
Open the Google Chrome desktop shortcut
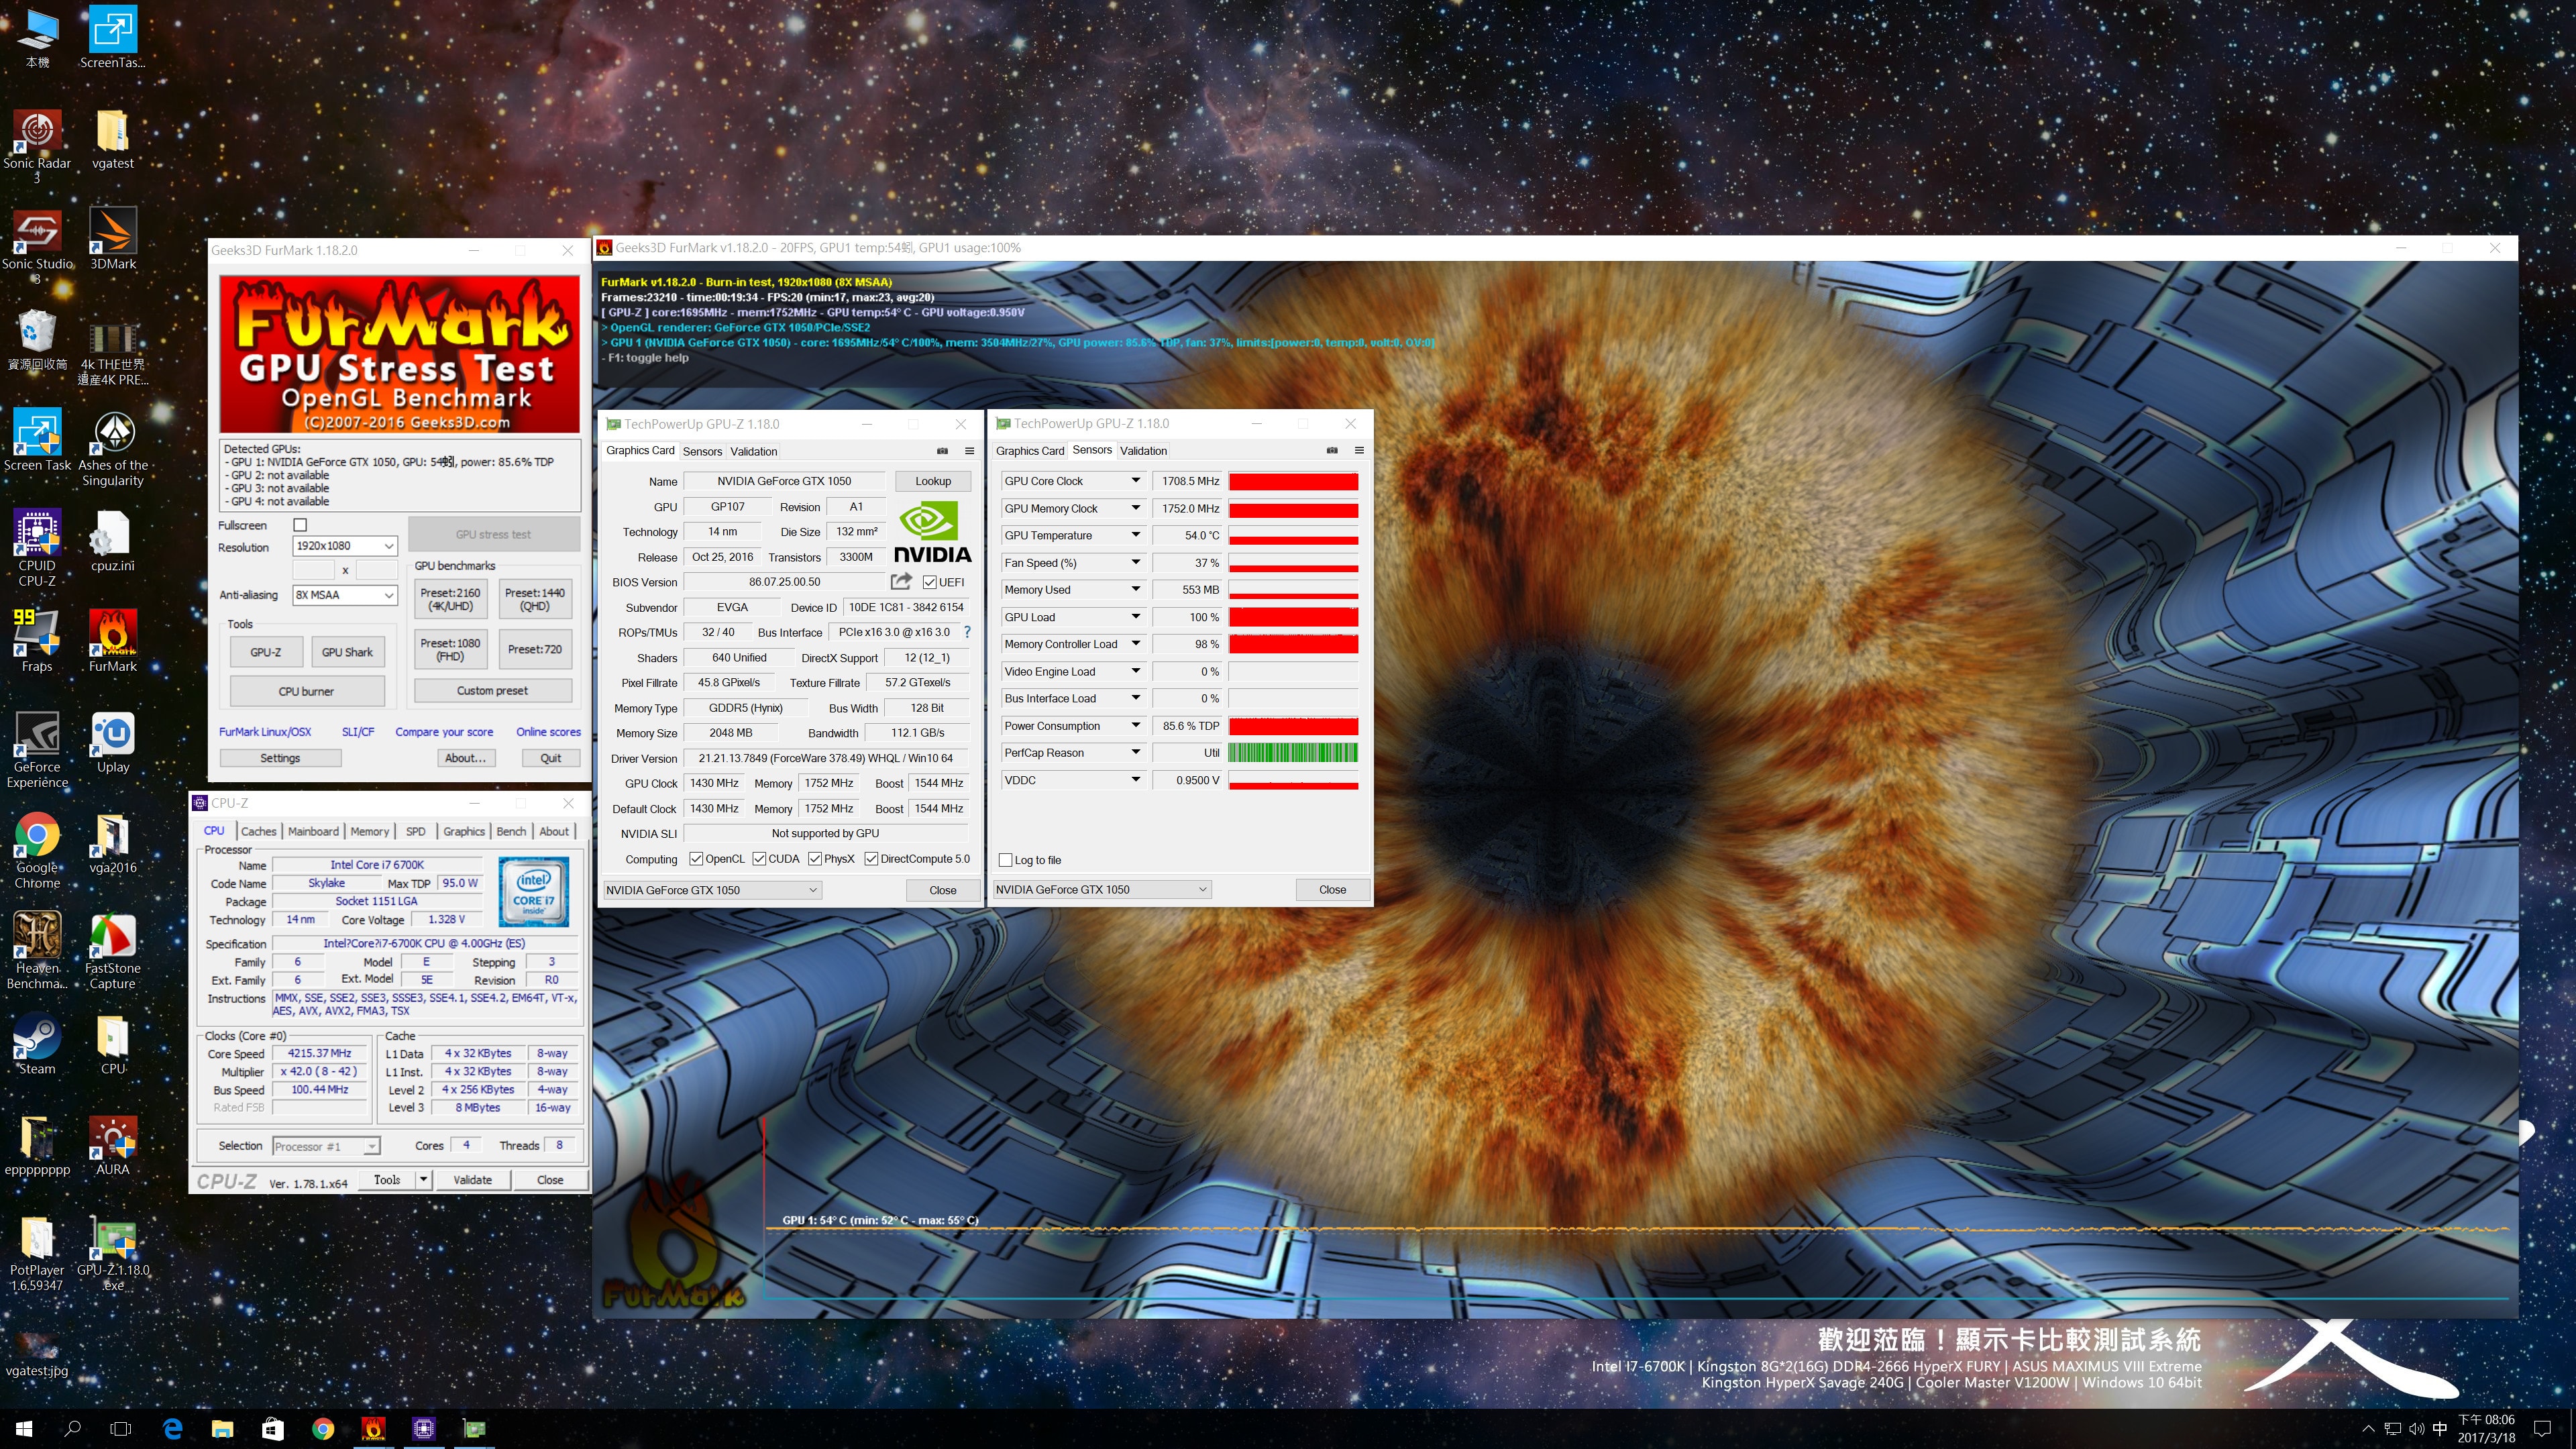tap(37, 850)
